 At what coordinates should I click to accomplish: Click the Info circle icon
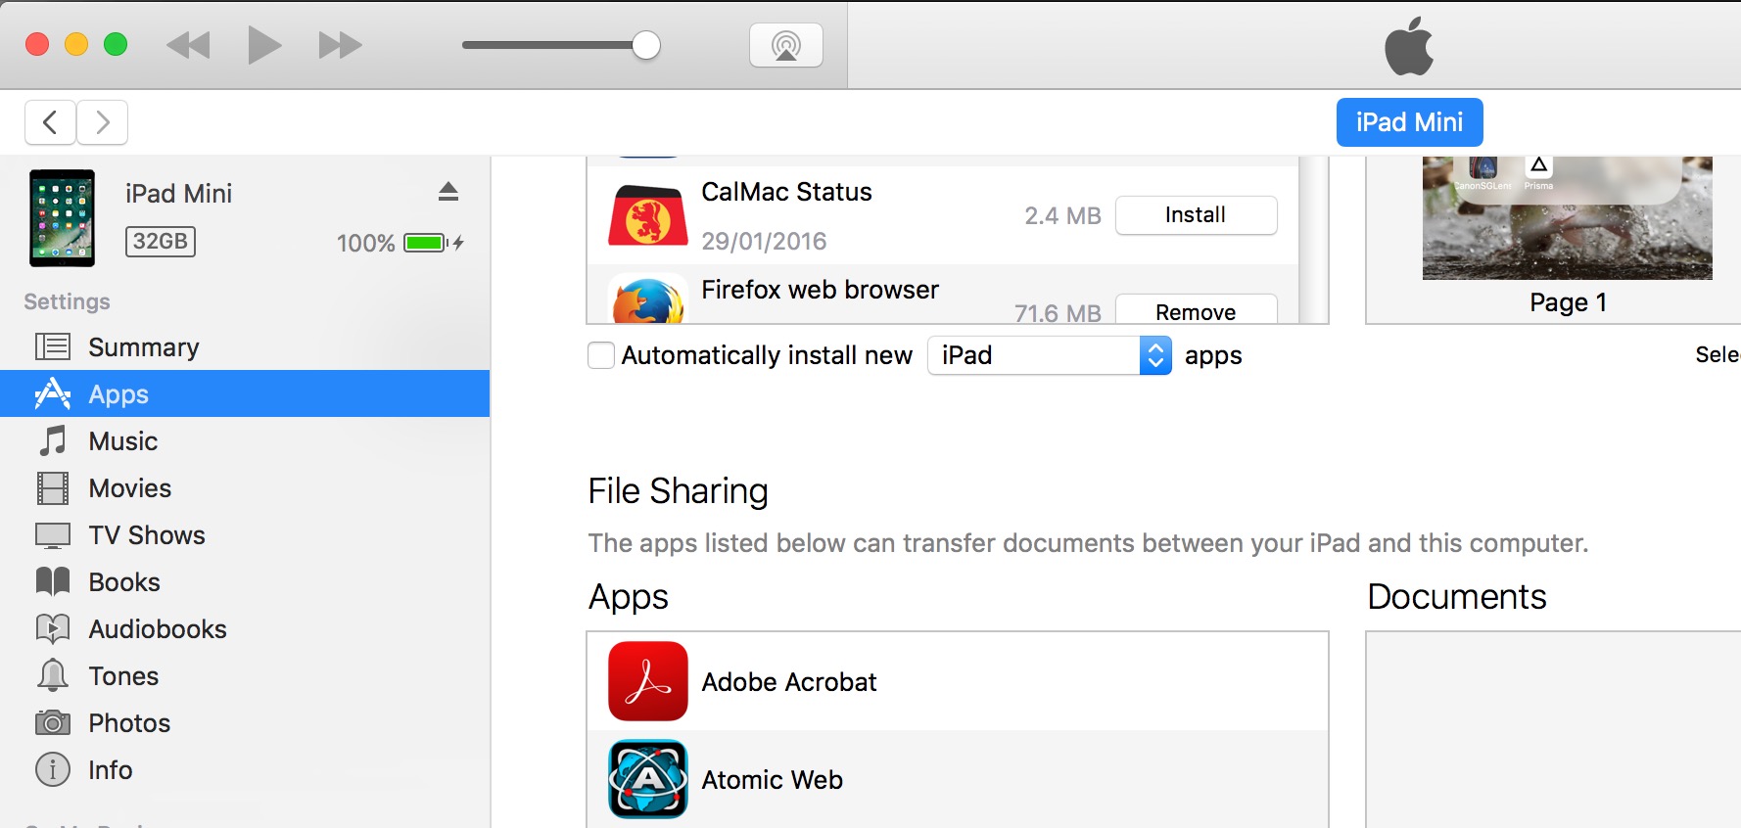[53, 769]
